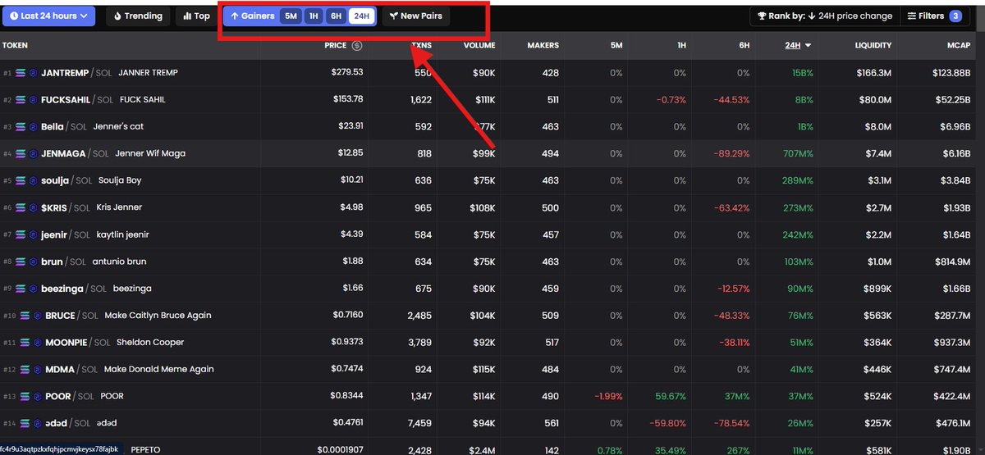The height and width of the screenshot is (455, 985).
Task: Click the Solana chain icon in $KRIS row
Action: (21, 207)
